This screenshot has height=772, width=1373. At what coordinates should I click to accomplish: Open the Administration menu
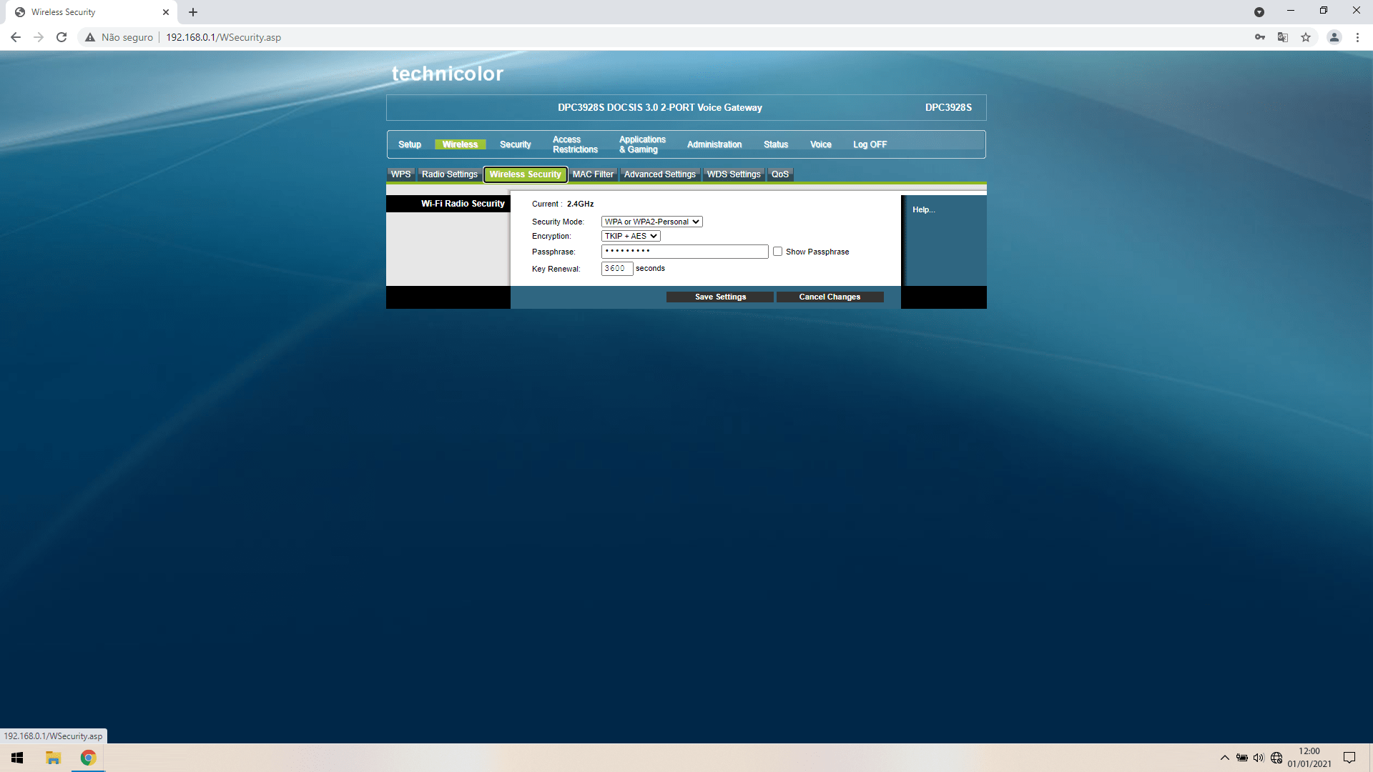714,144
